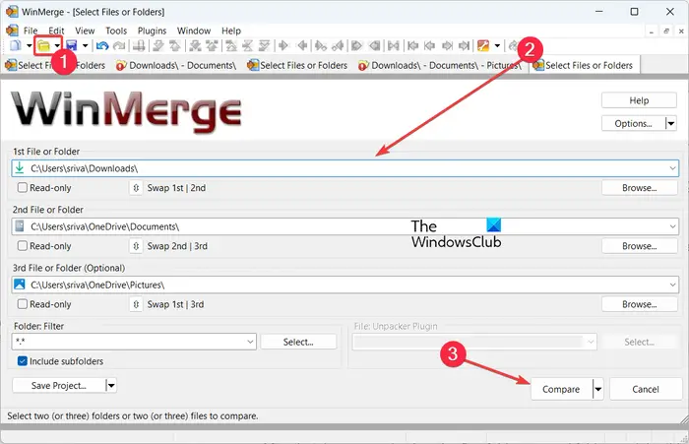Viewport: 689px width, 444px height.
Task: Click Copy Left and Advance toolbar icon
Action: click(x=338, y=45)
